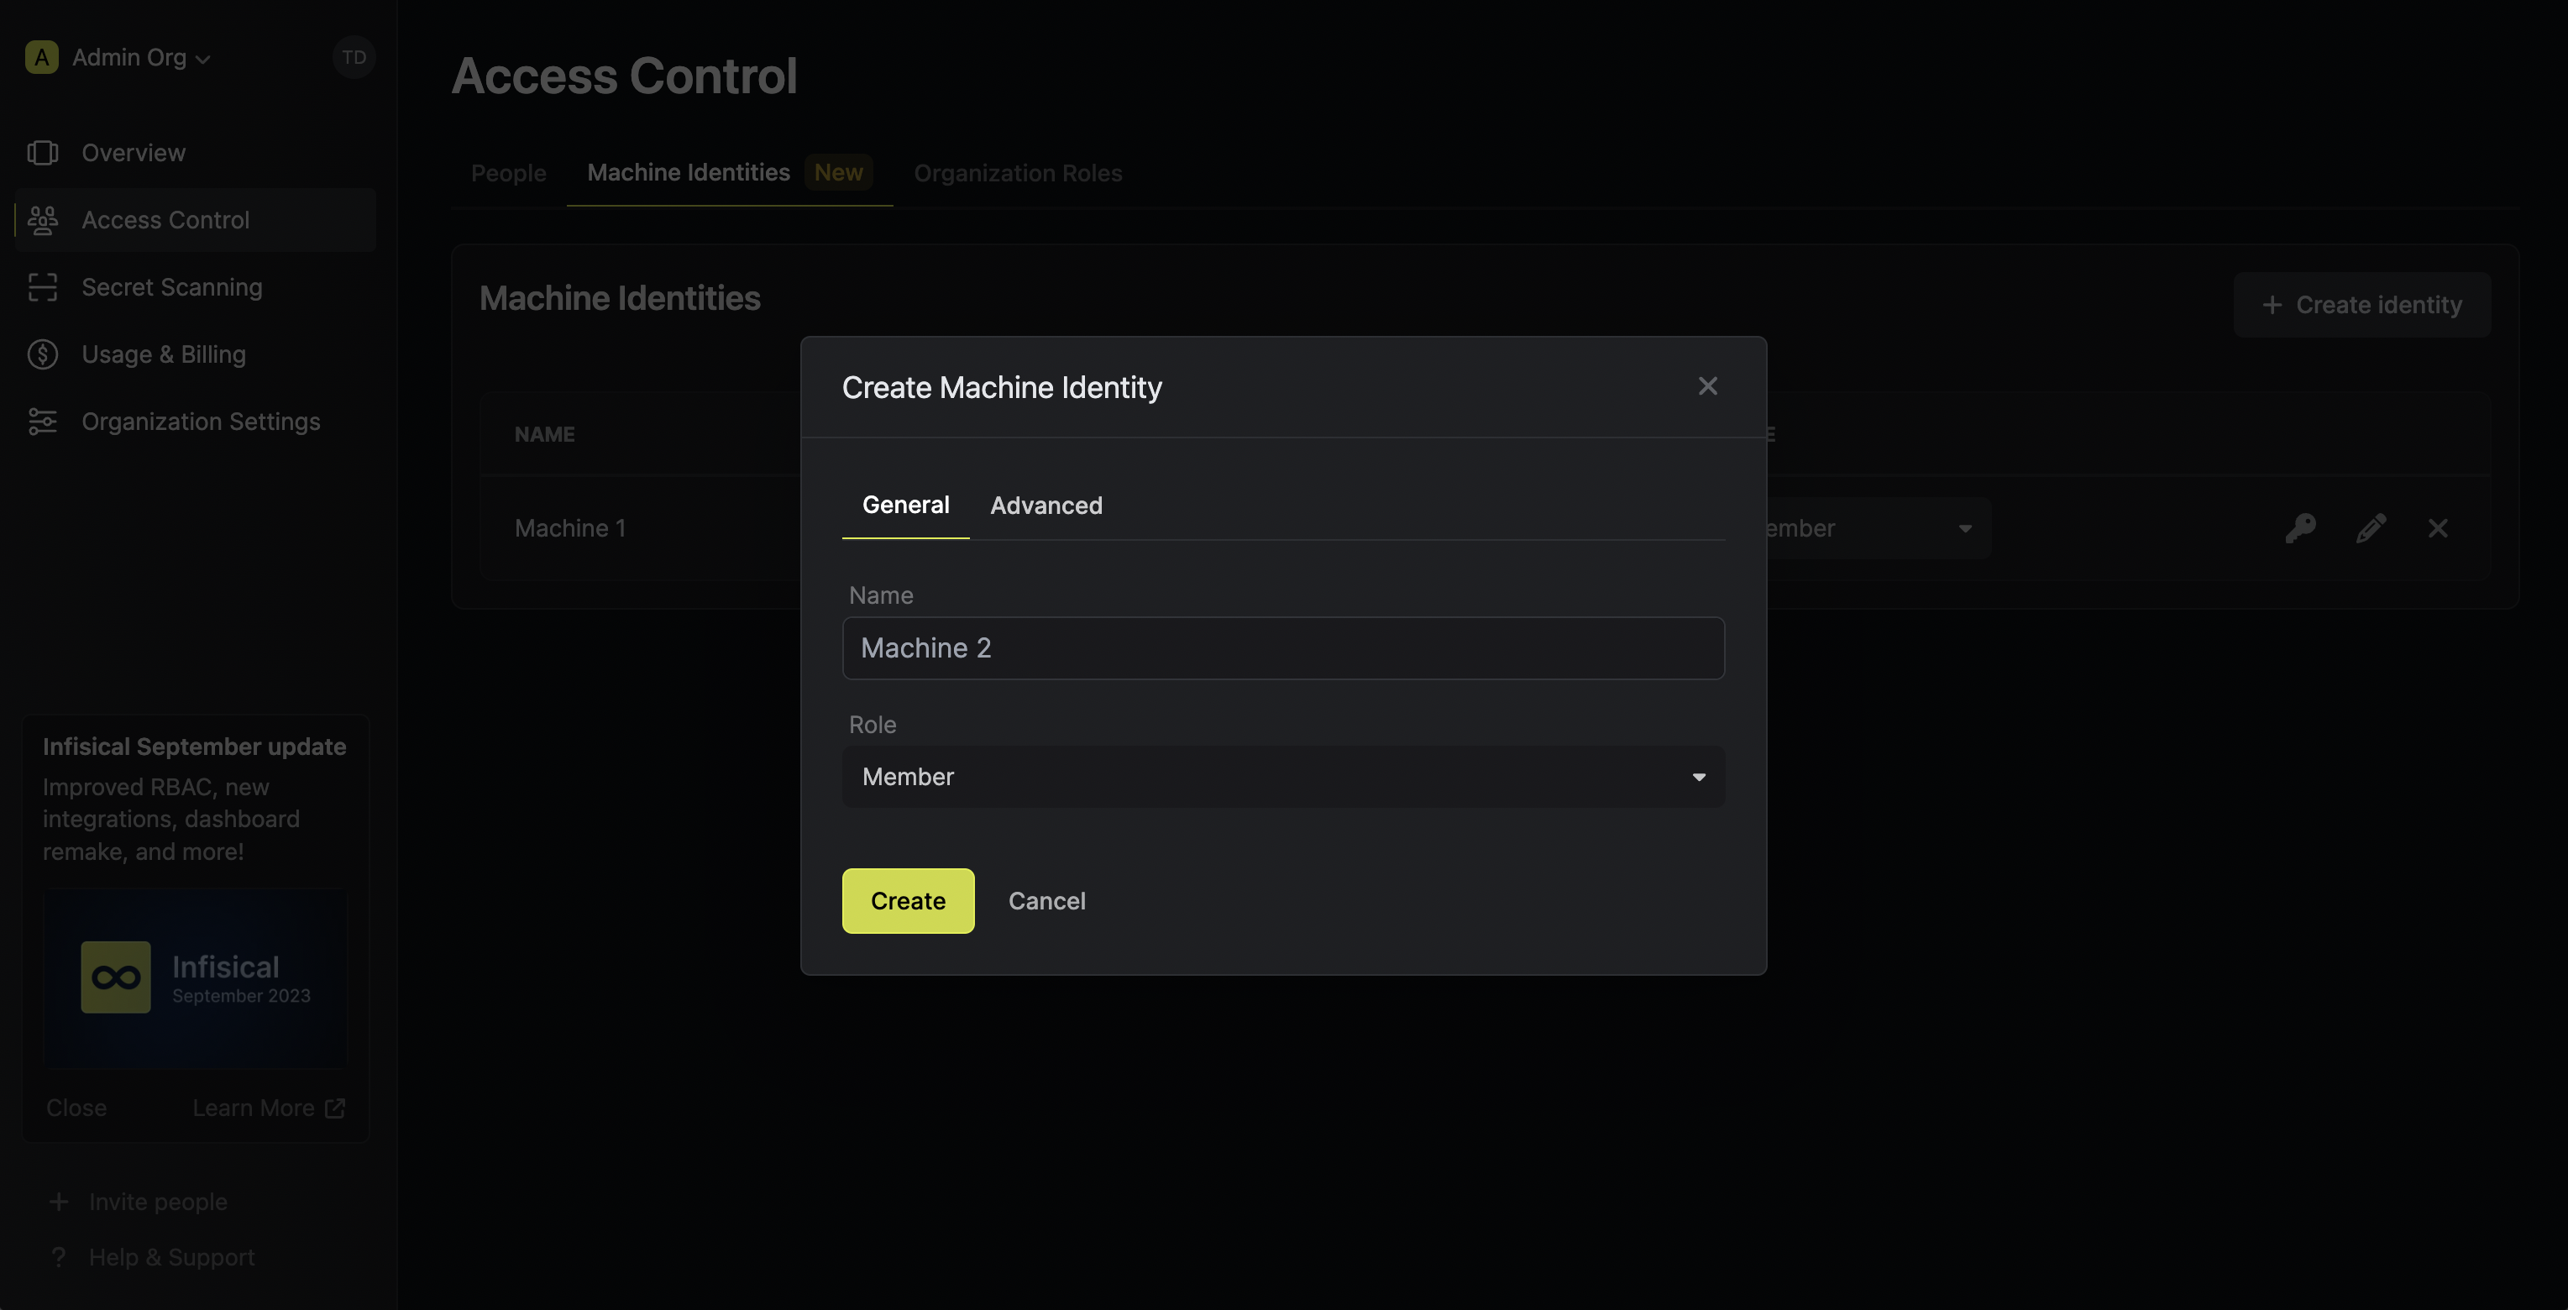
Task: Click the pencil edit icon for Machine 1
Action: 2371,528
